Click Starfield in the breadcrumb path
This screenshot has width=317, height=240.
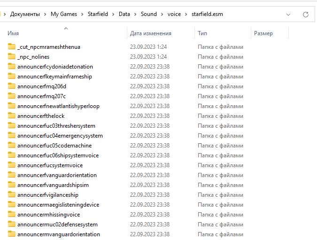(98, 14)
